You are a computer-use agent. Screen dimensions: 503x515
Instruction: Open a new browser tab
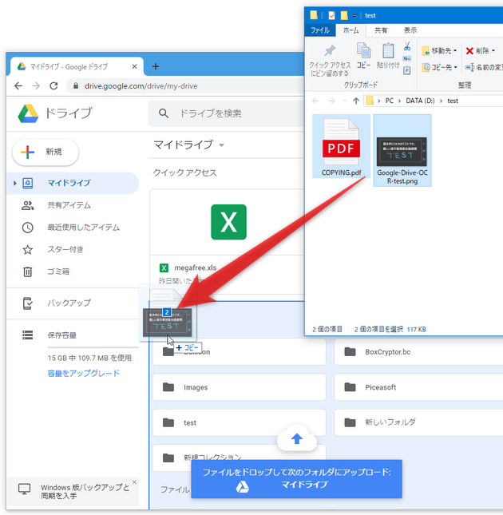click(x=156, y=67)
